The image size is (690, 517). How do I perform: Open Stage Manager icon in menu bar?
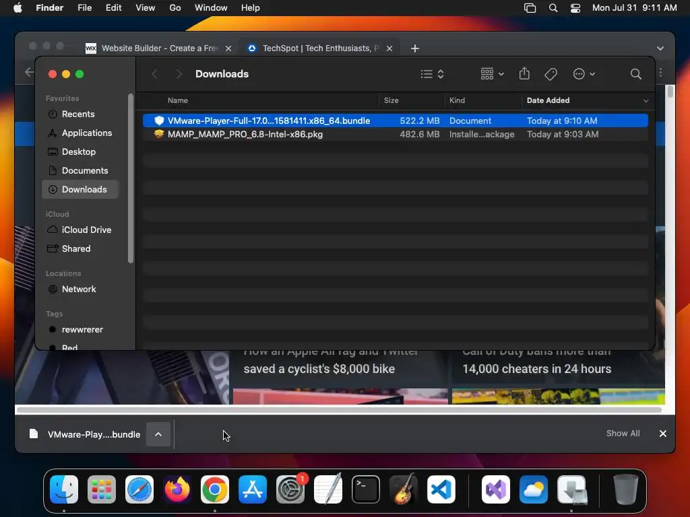(x=530, y=8)
